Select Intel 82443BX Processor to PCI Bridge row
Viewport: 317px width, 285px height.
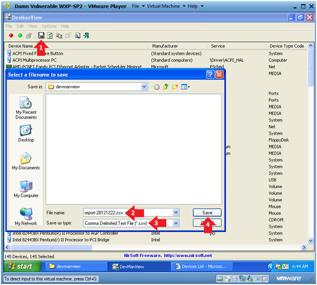(156, 240)
